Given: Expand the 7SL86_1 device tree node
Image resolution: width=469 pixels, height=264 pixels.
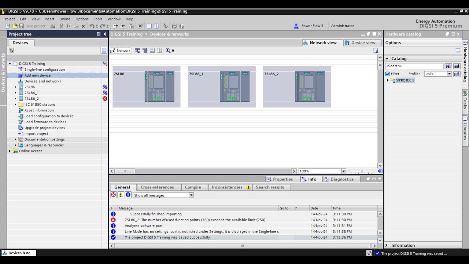Looking at the screenshot, I should point(15,93).
